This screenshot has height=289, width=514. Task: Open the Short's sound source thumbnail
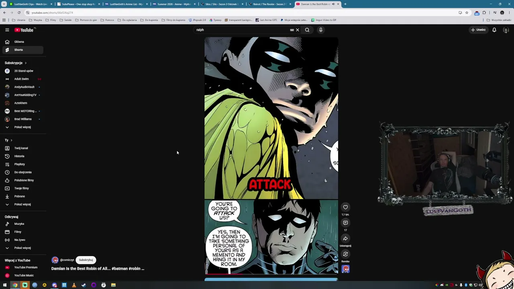345,269
